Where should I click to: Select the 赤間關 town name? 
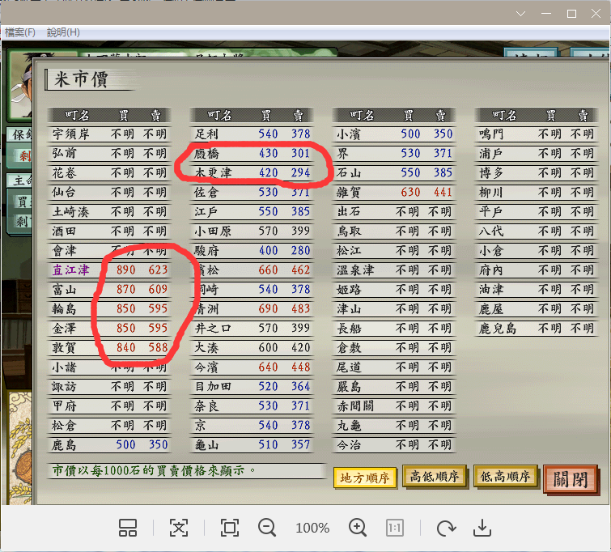356,406
